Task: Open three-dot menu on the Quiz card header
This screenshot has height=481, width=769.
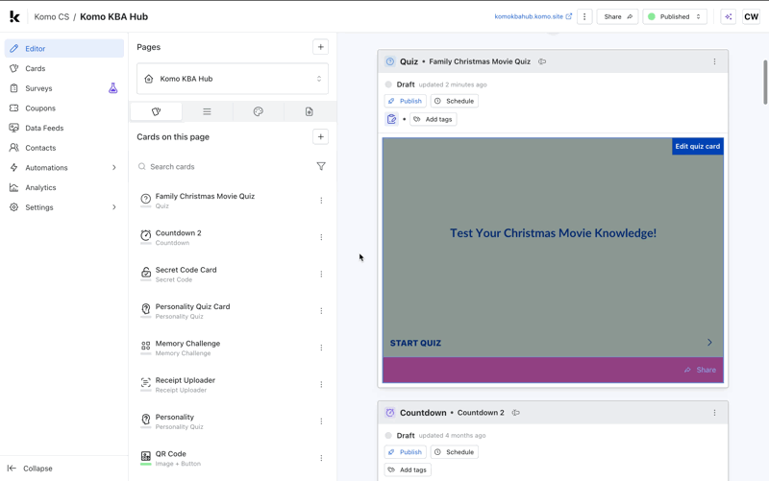Action: (714, 61)
